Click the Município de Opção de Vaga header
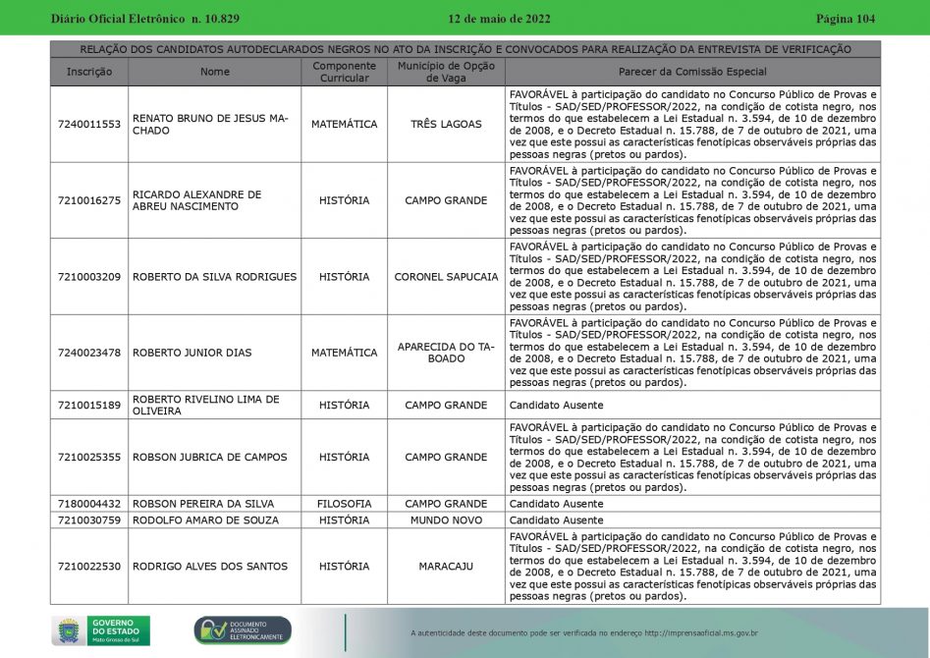930x658 pixels. tap(446, 72)
